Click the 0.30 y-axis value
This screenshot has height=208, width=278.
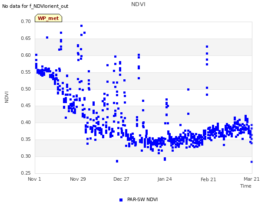26,156
